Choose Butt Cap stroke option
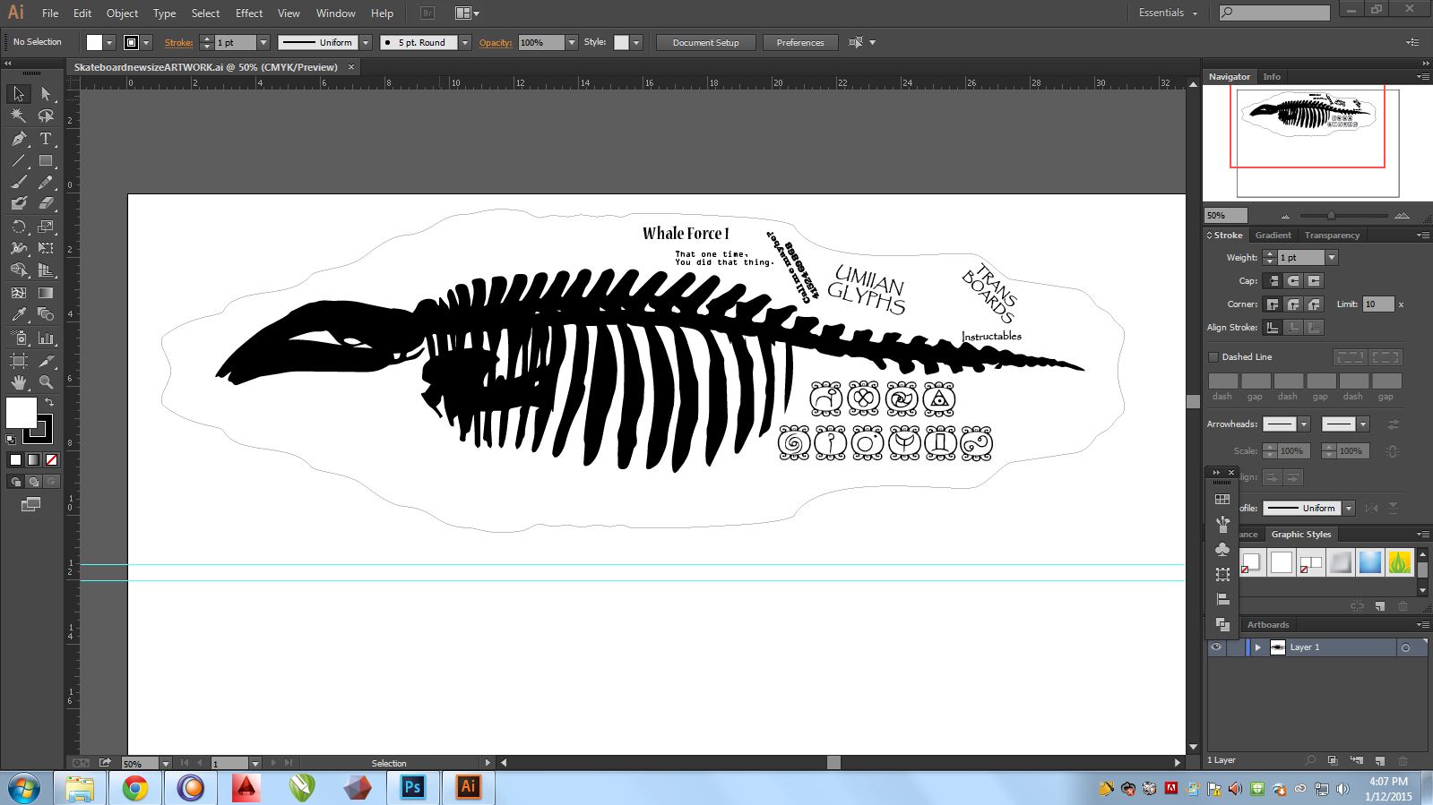Viewport: 1433px width, 805px height. pos(1273,281)
